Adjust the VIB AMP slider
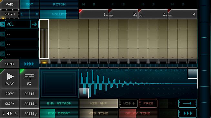The image size is (211, 118). click(99, 103)
